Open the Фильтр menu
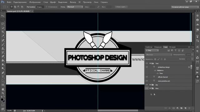 pos(73,2)
